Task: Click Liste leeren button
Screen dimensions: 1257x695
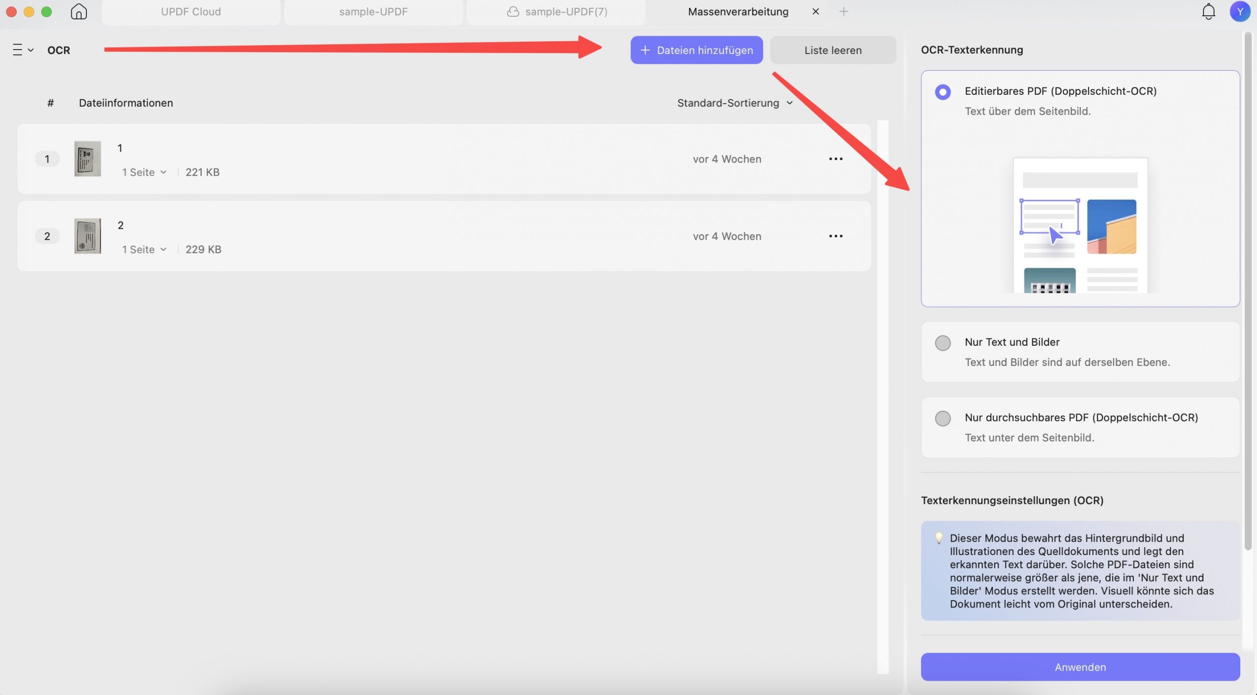Action: (833, 50)
